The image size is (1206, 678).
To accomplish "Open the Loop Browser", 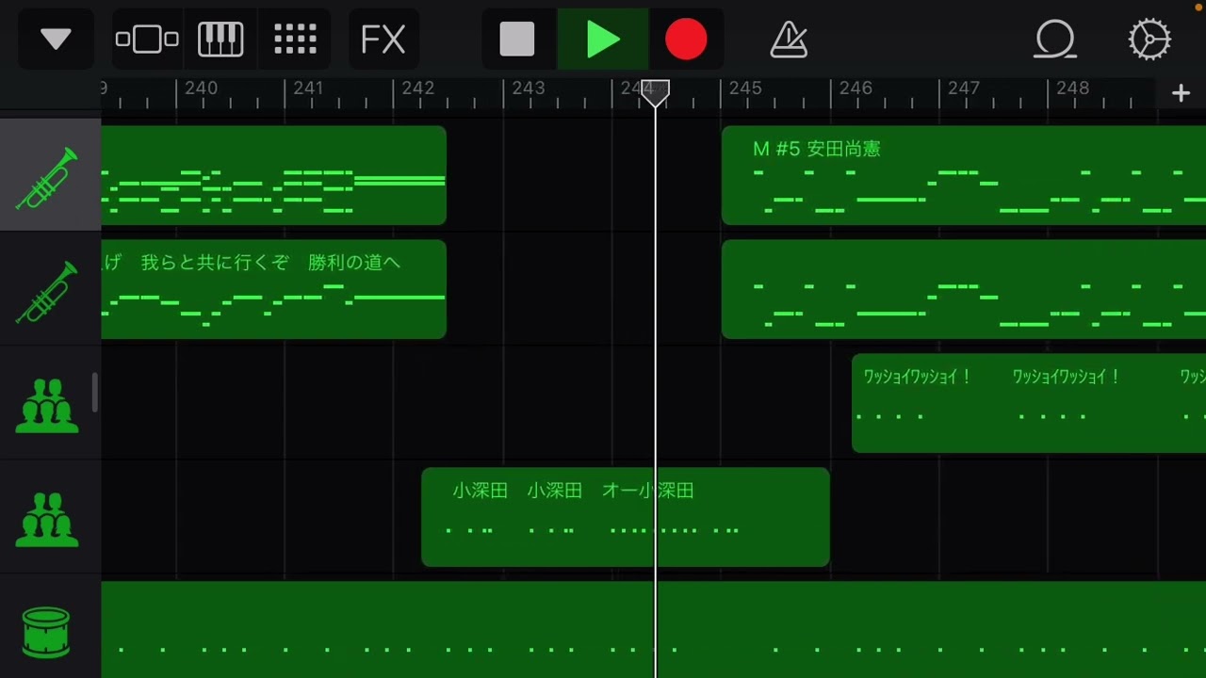I will click(x=1055, y=40).
